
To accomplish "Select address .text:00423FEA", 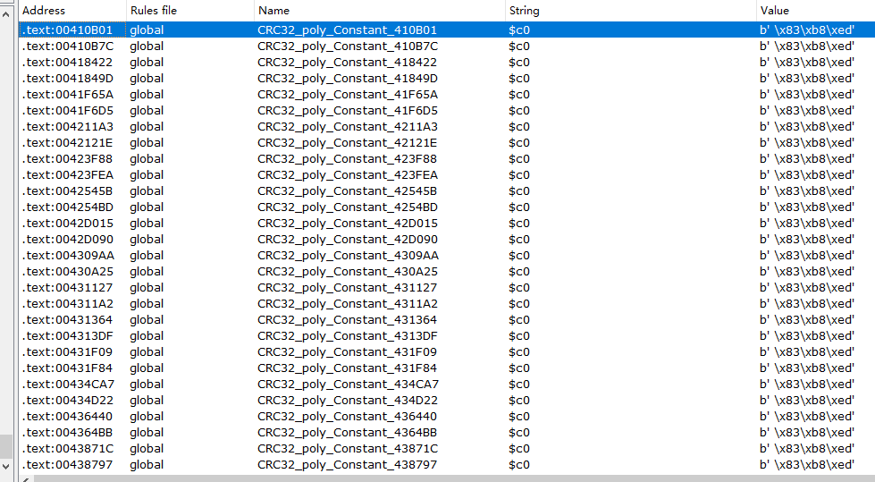I will pos(68,175).
